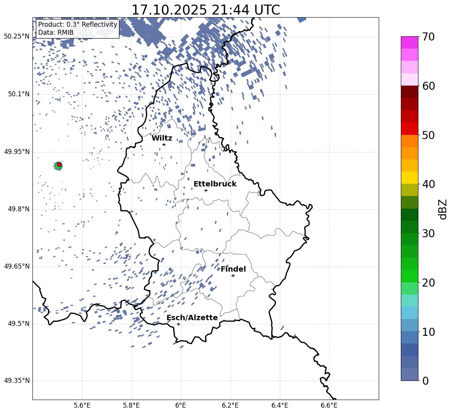Click the colorbar tick value 20
Image resolution: width=452 pixels, height=413 pixels.
click(x=428, y=282)
